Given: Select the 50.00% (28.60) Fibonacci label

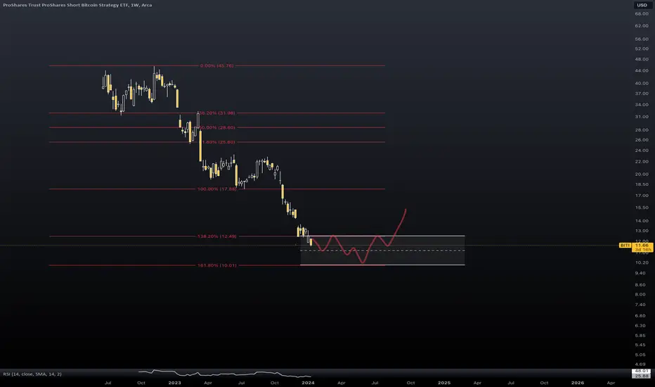Looking at the screenshot, I should coord(217,127).
